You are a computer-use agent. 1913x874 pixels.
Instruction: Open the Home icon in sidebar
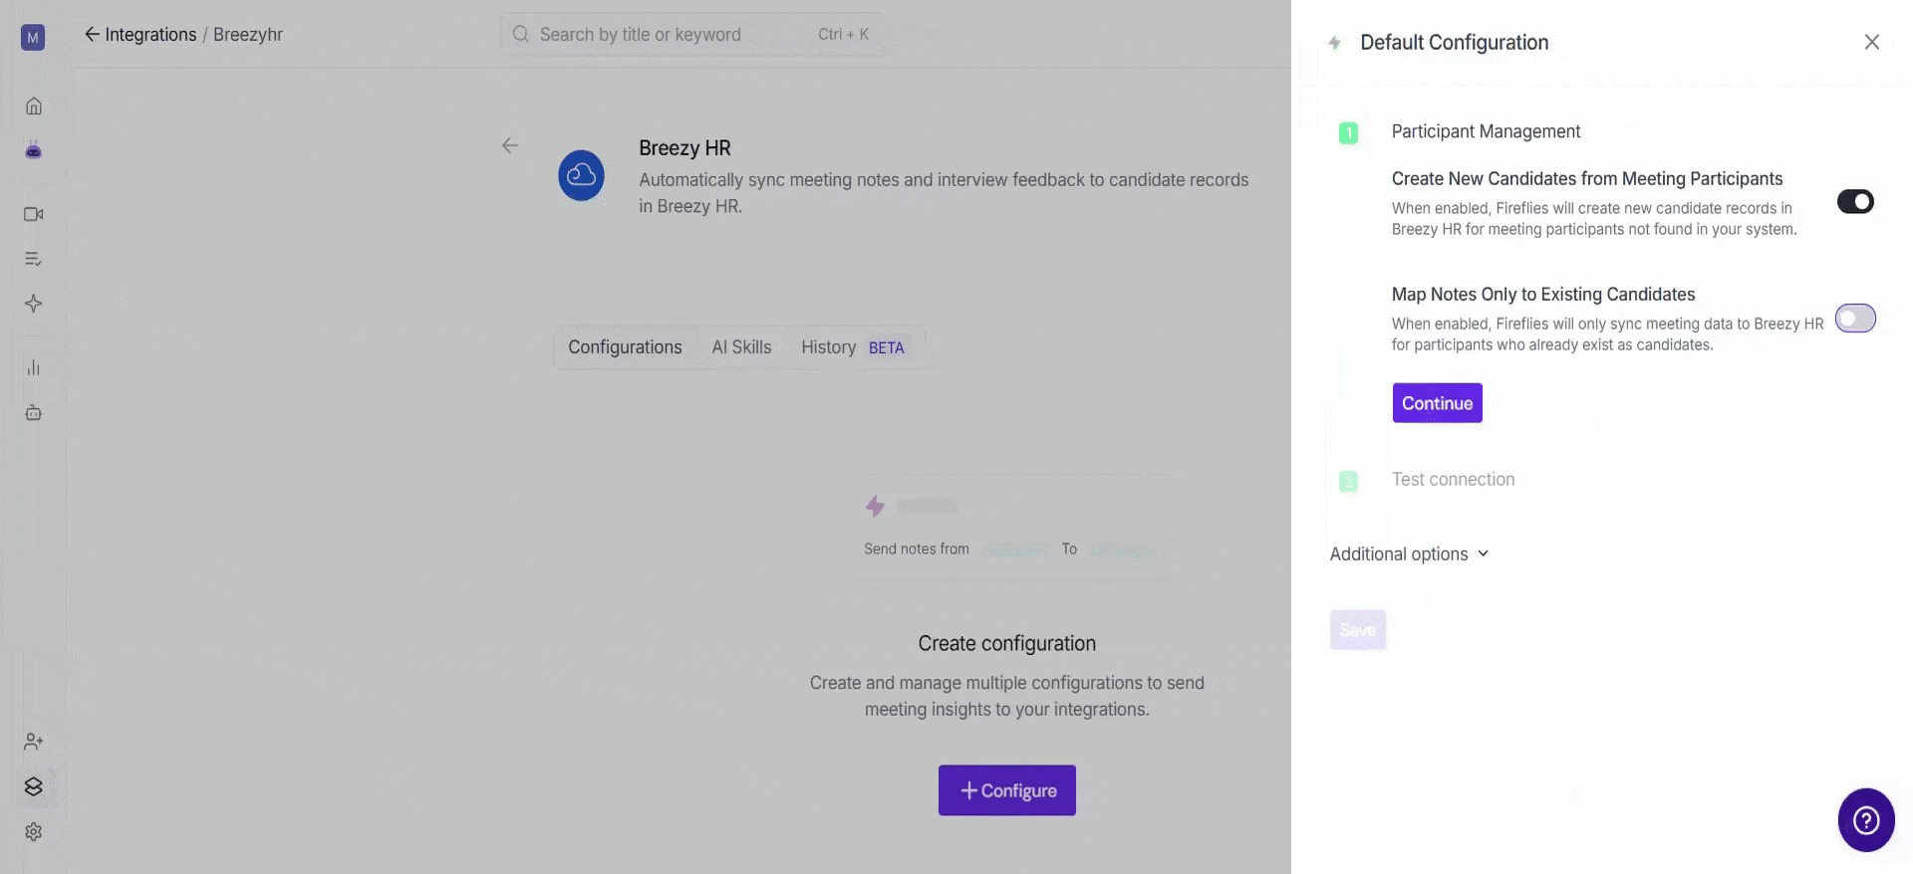[x=34, y=106]
